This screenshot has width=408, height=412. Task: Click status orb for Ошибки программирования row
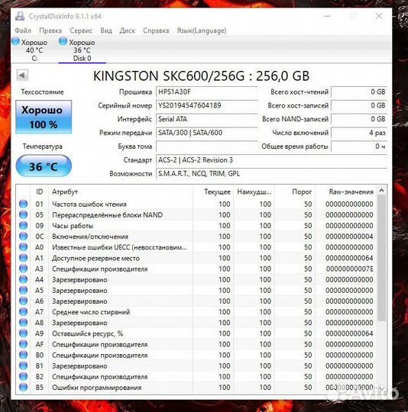point(24,387)
